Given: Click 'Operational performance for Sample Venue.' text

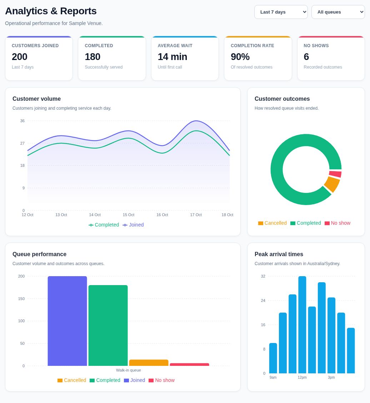Looking at the screenshot, I should (54, 23).
